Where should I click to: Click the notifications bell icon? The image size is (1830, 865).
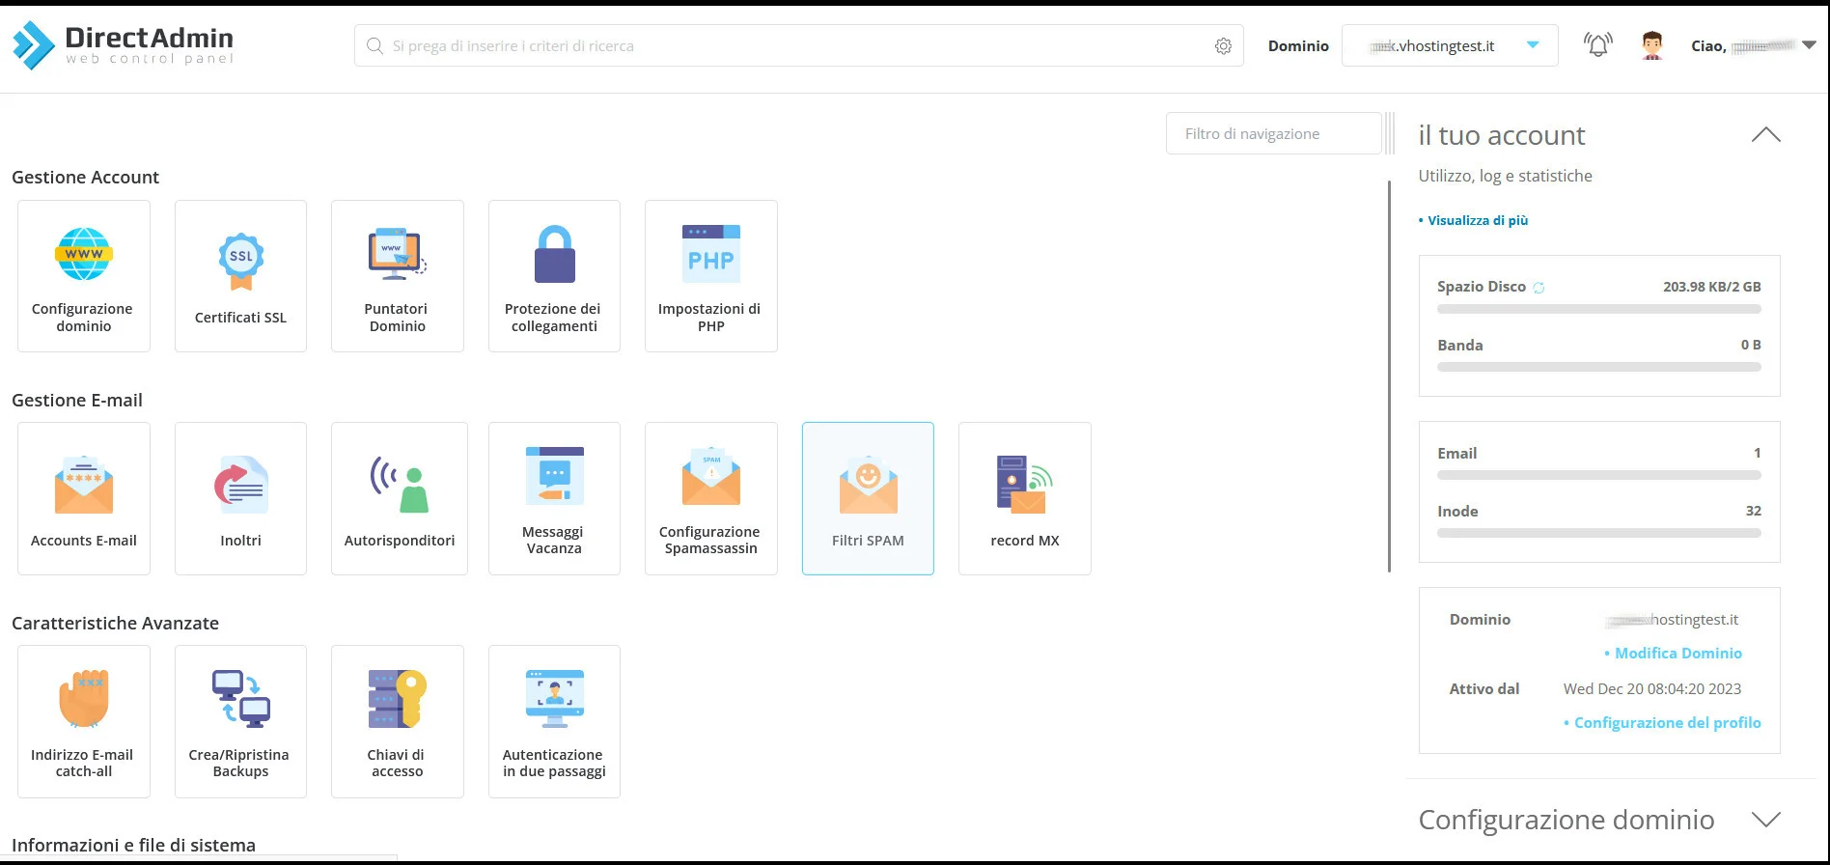[x=1598, y=44]
